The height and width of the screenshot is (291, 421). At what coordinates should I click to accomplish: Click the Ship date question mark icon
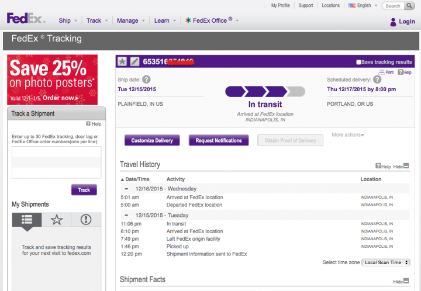tap(146, 79)
